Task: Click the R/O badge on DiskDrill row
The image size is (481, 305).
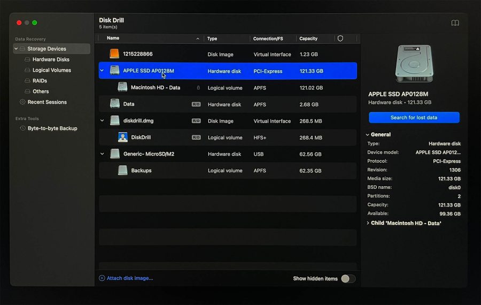Action: pos(196,138)
